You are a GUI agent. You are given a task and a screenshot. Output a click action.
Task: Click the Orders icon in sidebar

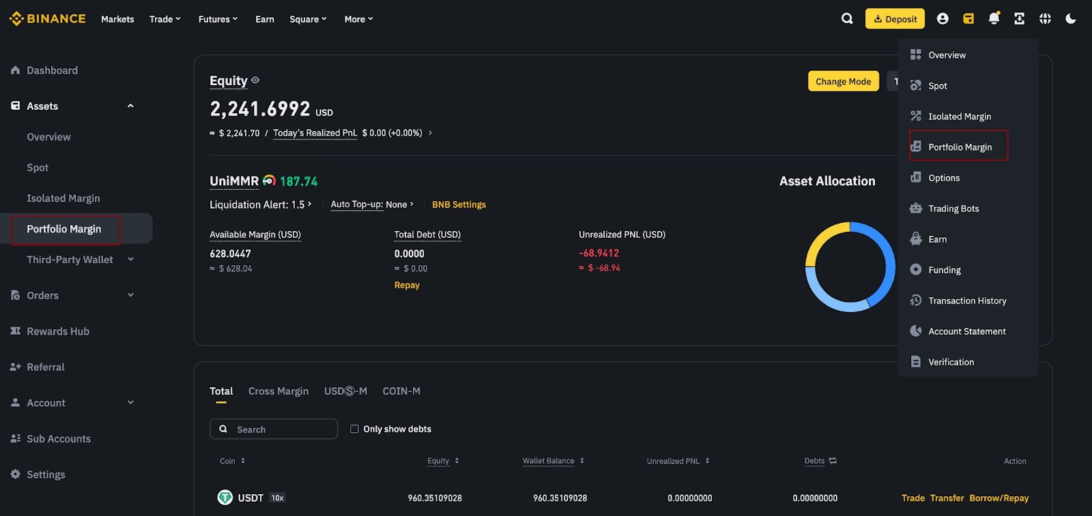coord(15,295)
